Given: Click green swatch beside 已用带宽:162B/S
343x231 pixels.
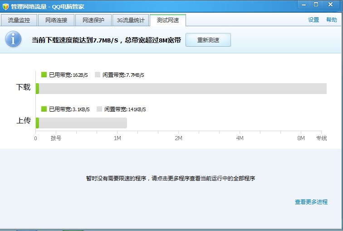Looking at the screenshot, I should coord(44,75).
